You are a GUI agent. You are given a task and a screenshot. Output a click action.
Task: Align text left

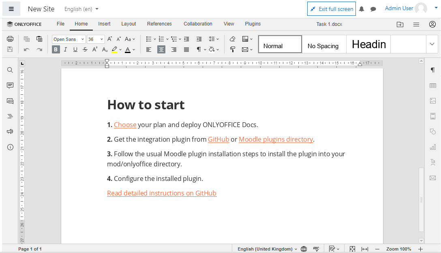pos(149,50)
